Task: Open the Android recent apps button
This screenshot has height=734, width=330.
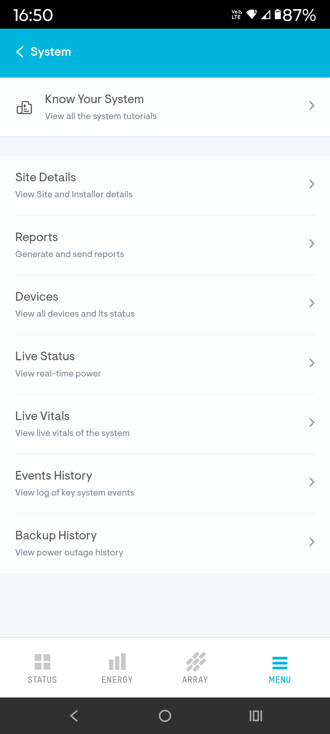Action: pos(255,716)
